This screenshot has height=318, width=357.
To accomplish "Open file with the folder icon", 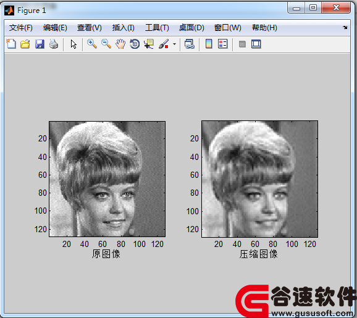I will click(25, 44).
